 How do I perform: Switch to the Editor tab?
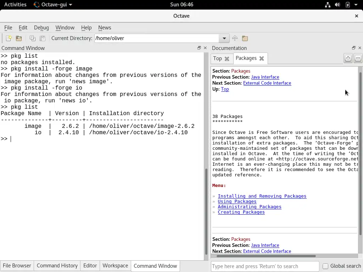click(x=90, y=266)
